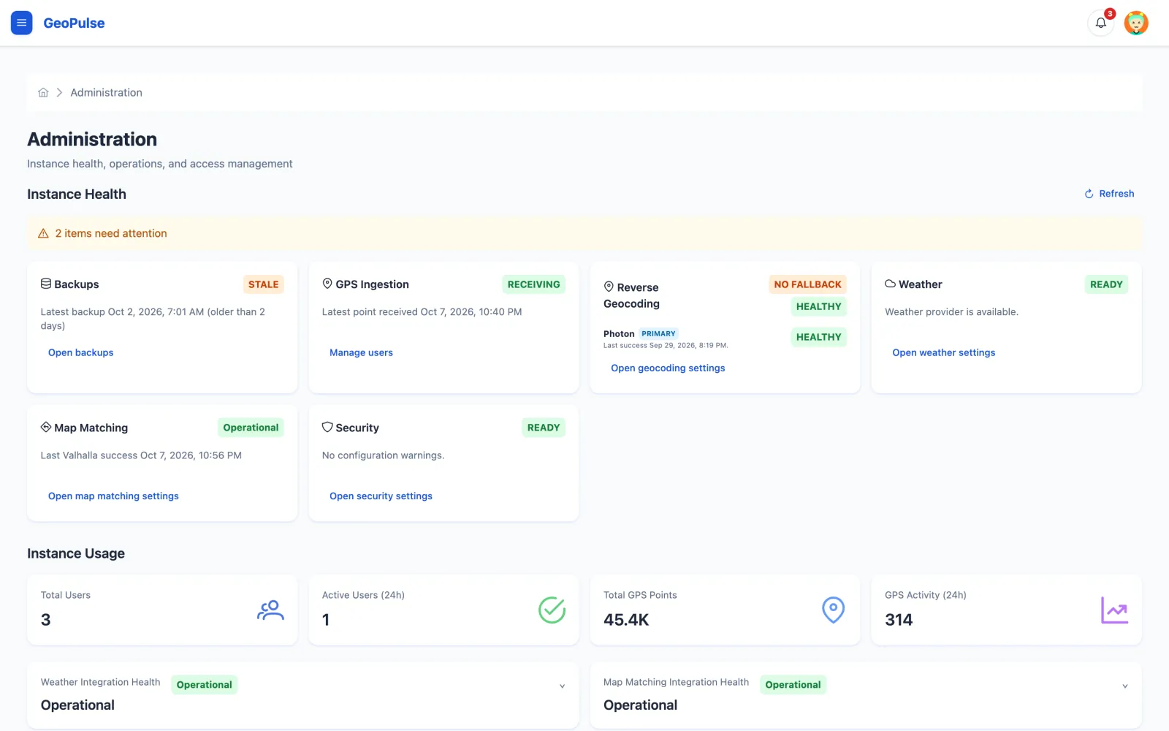Go to home via breadcrumb icon
This screenshot has width=1169, height=731.
43,93
